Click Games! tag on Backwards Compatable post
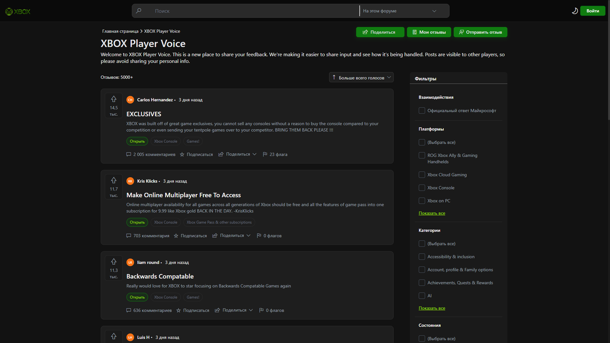 193,297
